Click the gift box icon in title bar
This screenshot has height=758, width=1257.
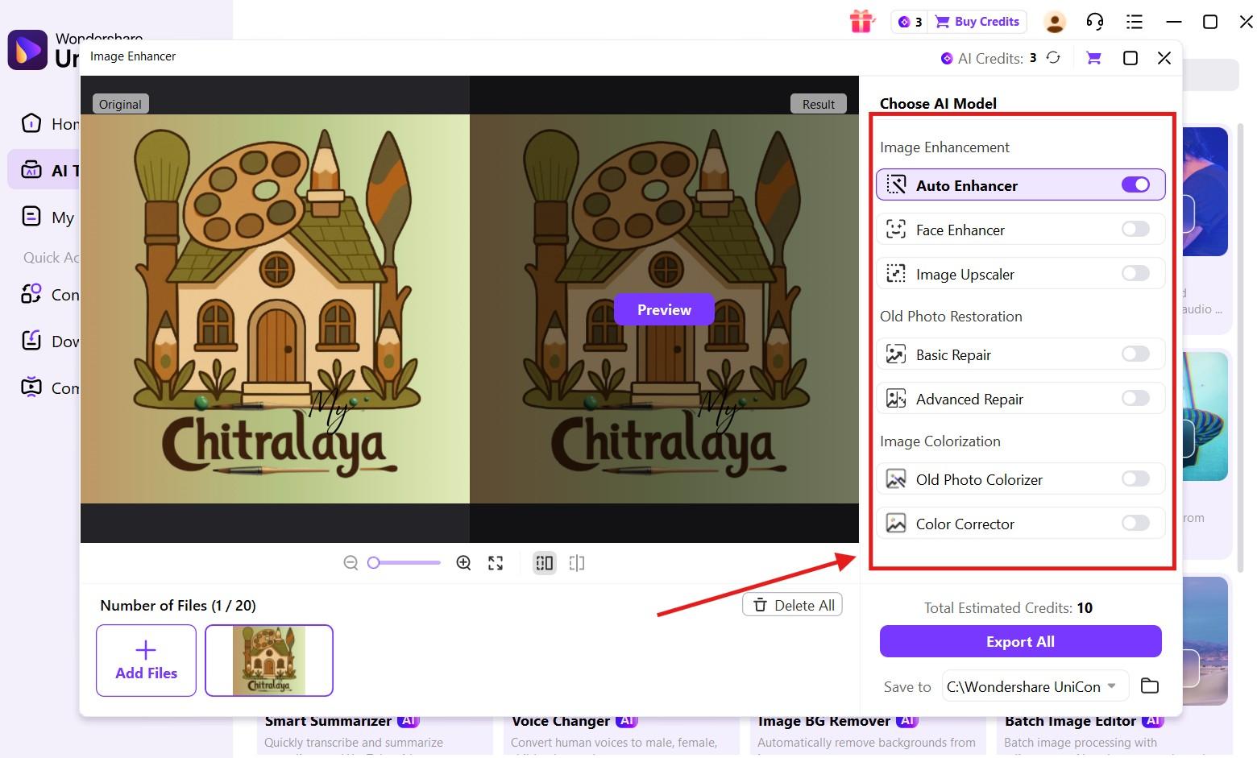tap(862, 22)
